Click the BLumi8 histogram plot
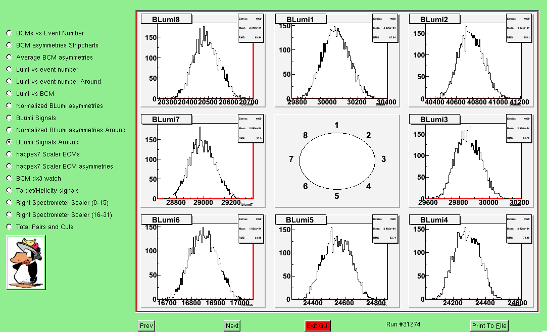The width and height of the screenshot is (547, 332). coord(203,61)
